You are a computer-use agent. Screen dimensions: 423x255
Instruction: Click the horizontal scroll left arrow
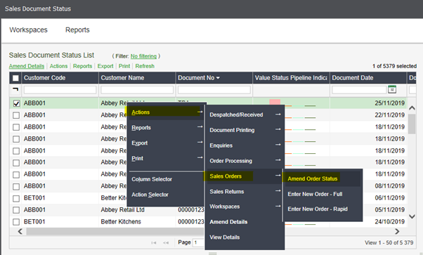pyautogui.click(x=20, y=232)
